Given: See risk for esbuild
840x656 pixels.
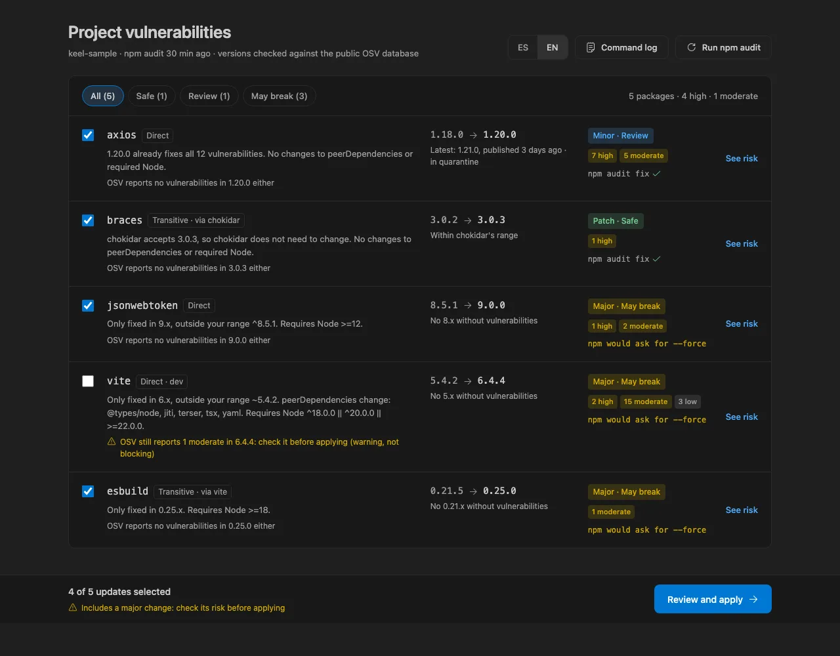Looking at the screenshot, I should pyautogui.click(x=742, y=510).
